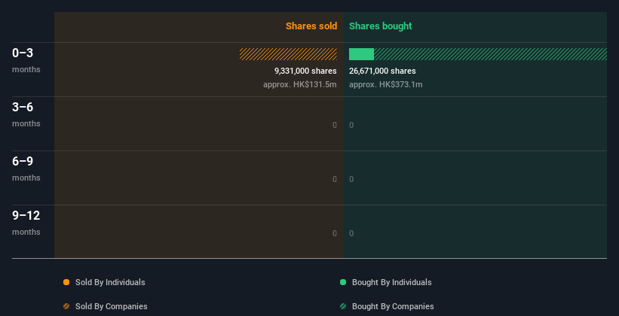Select the 6–9 months row label
The image size is (619, 316).
pos(26,169)
